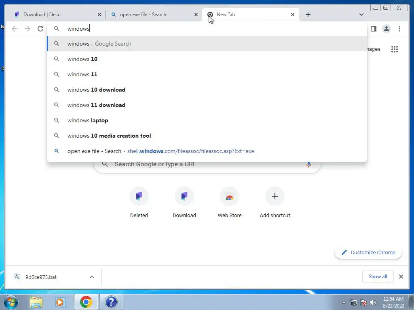414x310 pixels.
Task: Click the address bar containing windows
Action: click(207, 29)
